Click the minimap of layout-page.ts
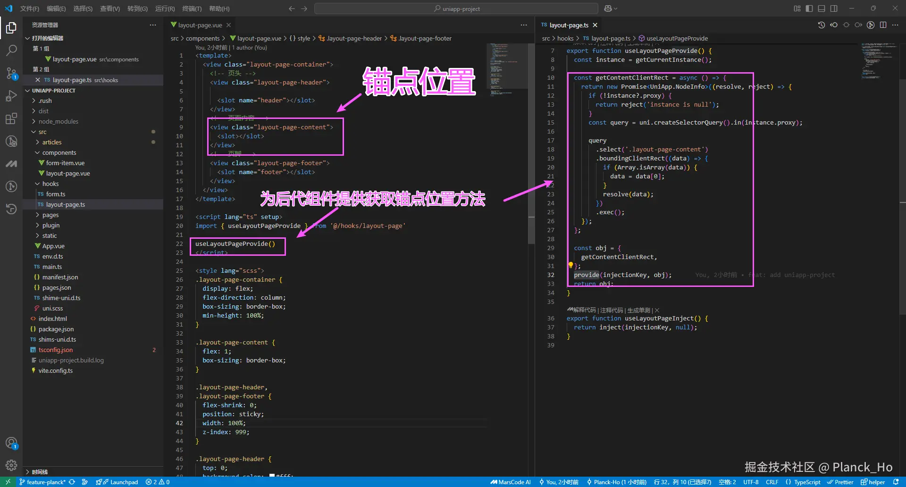 click(878, 61)
